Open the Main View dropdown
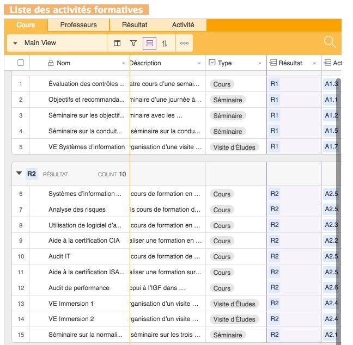Image resolution: width=353 pixels, height=345 pixels. point(57,43)
